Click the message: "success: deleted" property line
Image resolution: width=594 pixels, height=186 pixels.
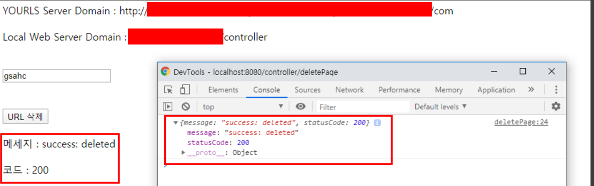click(x=242, y=132)
